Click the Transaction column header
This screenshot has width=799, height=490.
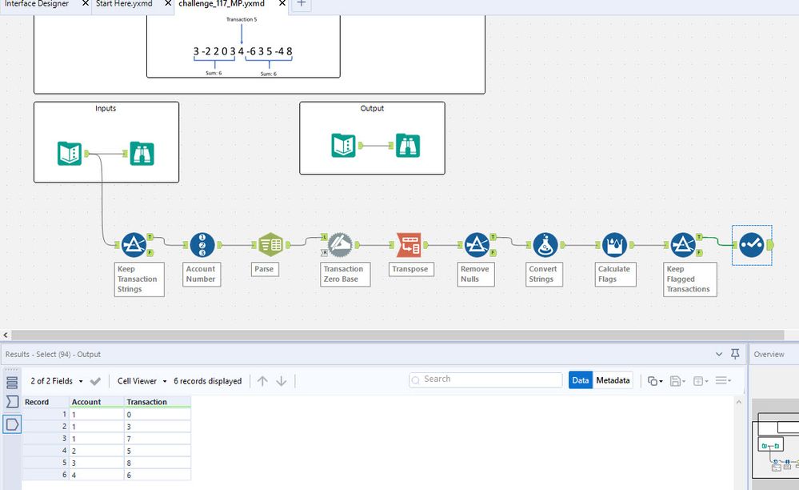tap(158, 402)
